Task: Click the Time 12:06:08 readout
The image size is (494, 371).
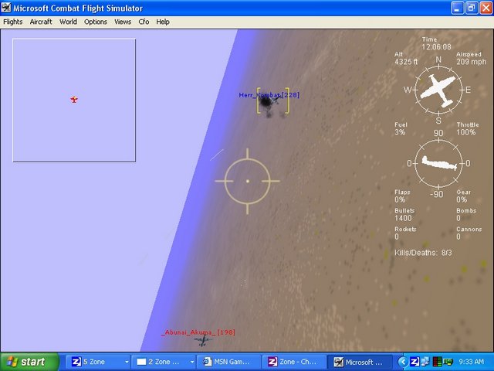Action: click(436, 43)
